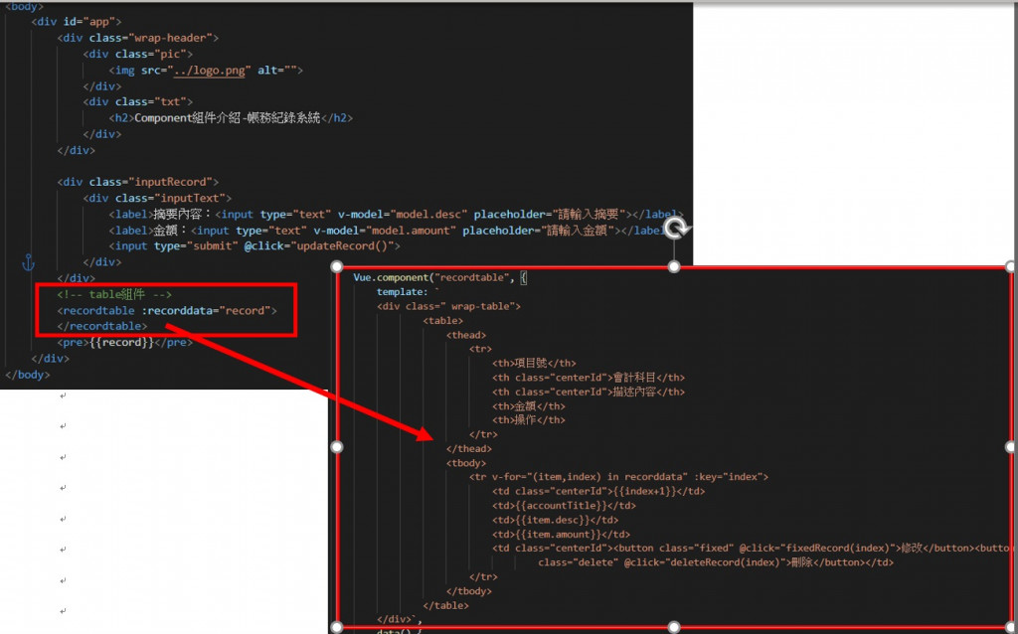Click the opening <tbody> tag
The height and width of the screenshot is (634, 1018).
click(466, 463)
